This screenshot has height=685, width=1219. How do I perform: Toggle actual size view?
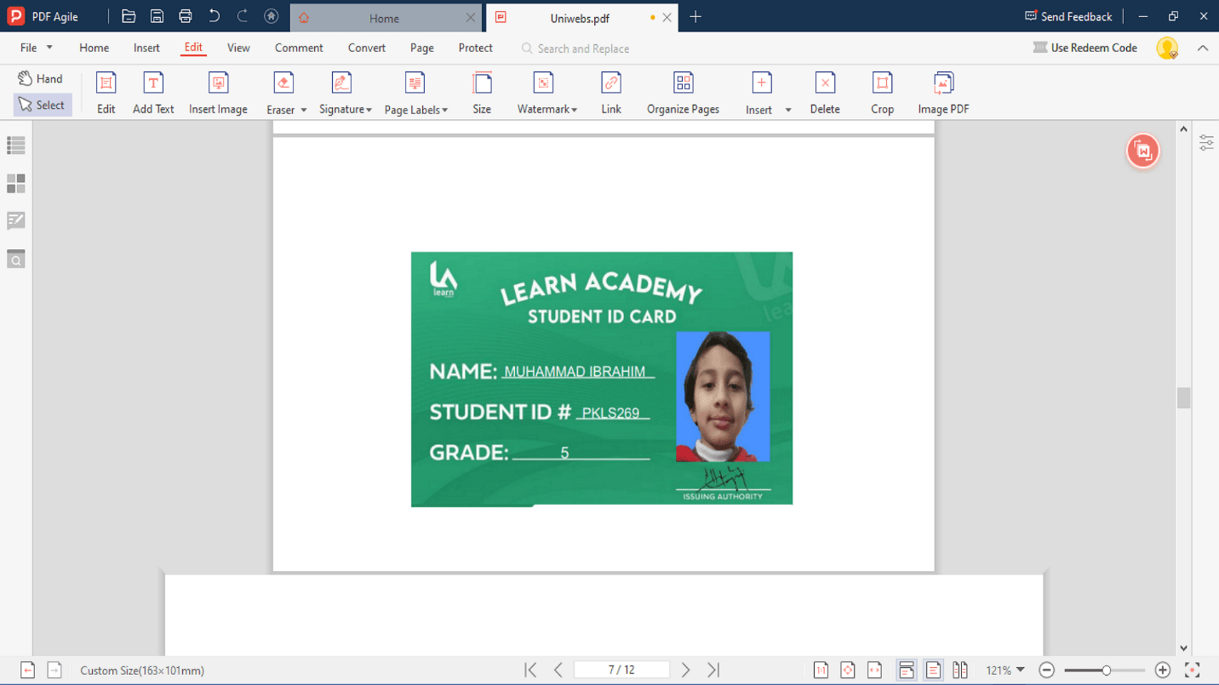(821, 671)
